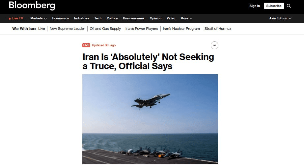Click the Bloomberg logo
The width and height of the screenshot is (304, 165).
pos(32,6)
